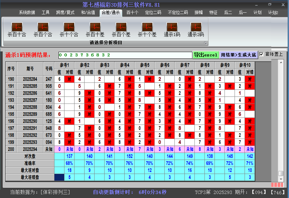The image size is (289, 198).
Task: Open the 通杀2码 icon
Action: coord(195,27)
